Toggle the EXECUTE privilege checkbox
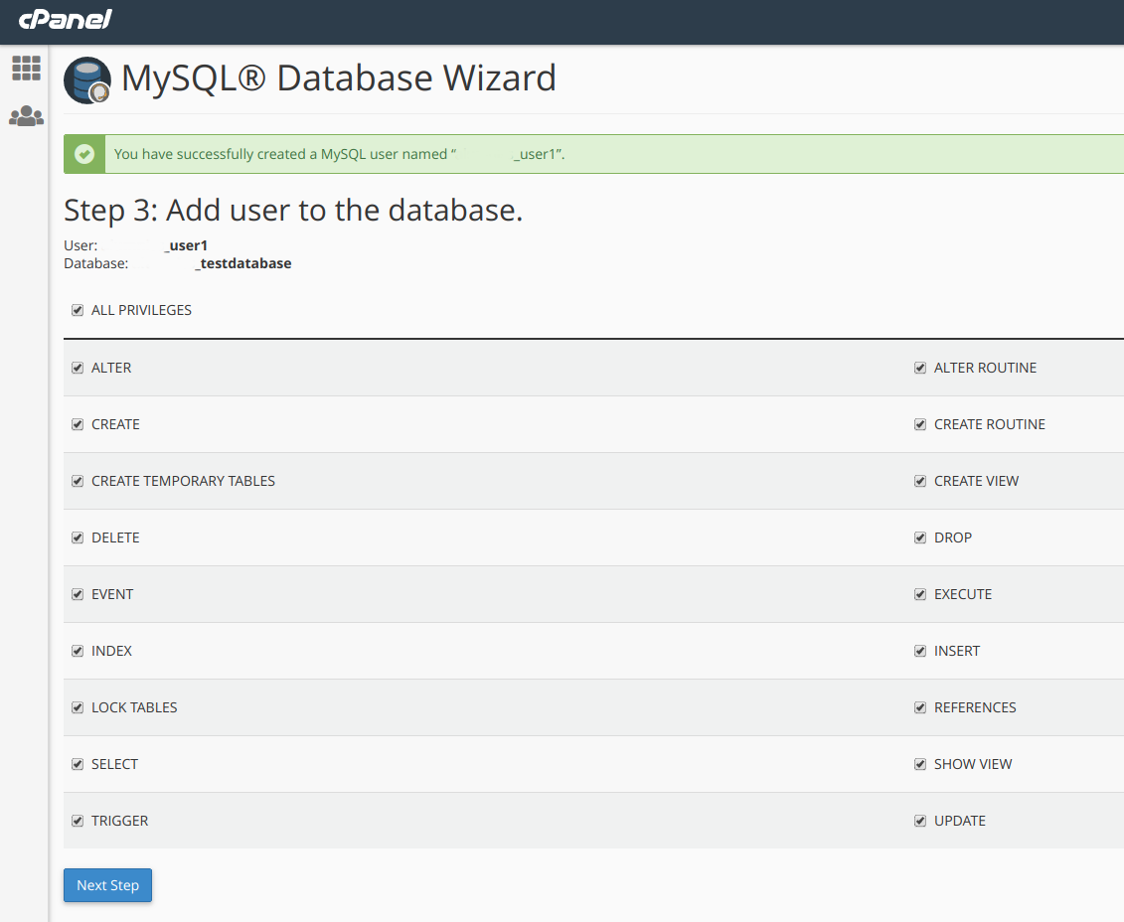Viewport: 1124px width, 922px height. pos(920,594)
